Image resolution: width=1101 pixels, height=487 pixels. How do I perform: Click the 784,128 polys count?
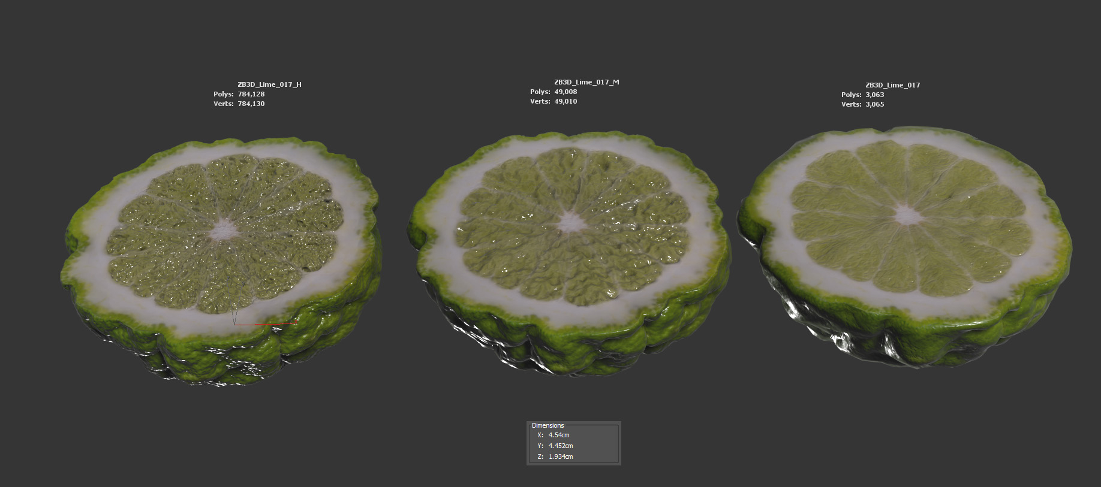[x=251, y=94]
